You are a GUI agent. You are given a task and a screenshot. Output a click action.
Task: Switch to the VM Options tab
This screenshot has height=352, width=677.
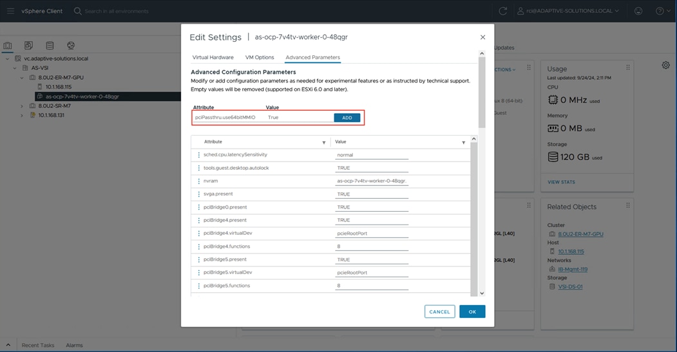click(x=260, y=57)
